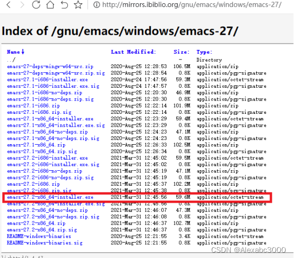Image resolution: width=294 pixels, height=258 pixels.
Task: Sort listing by the Type column header
Action: [204, 52]
